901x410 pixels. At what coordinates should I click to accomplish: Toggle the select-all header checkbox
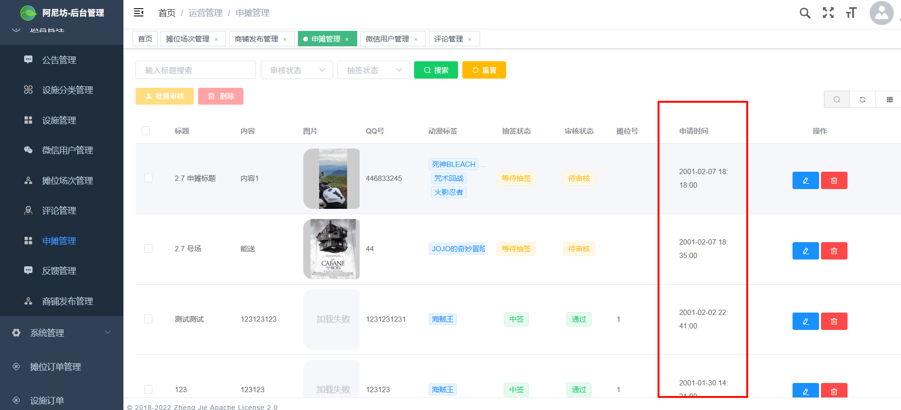click(x=146, y=131)
